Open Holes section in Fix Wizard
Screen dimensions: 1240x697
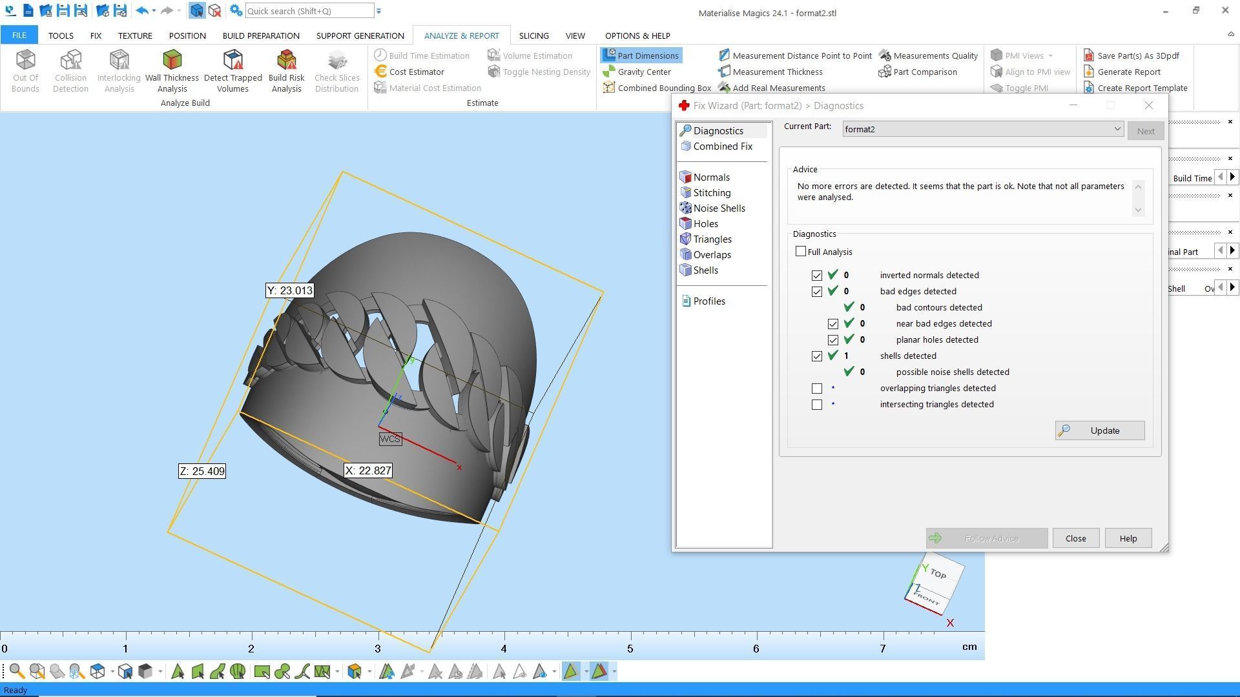click(x=705, y=224)
